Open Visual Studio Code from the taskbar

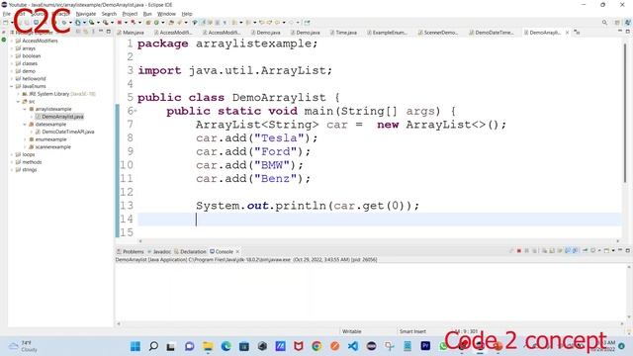pos(353,346)
